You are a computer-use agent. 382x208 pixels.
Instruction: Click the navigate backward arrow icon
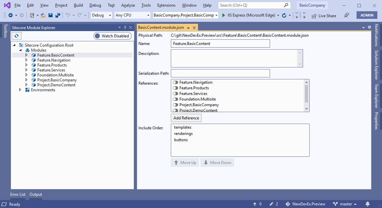pos(10,15)
